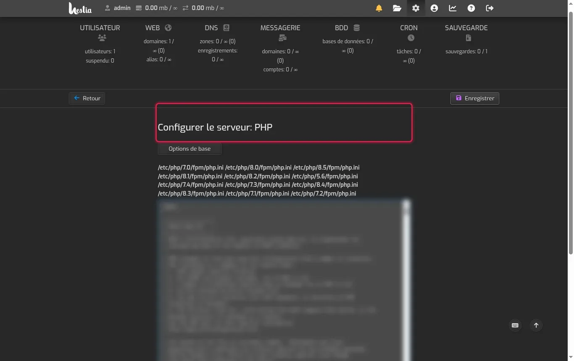Viewport: 574px width, 361px height.
Task: Click the heading Configurer le serveur: PHP
Action: [x=215, y=127]
